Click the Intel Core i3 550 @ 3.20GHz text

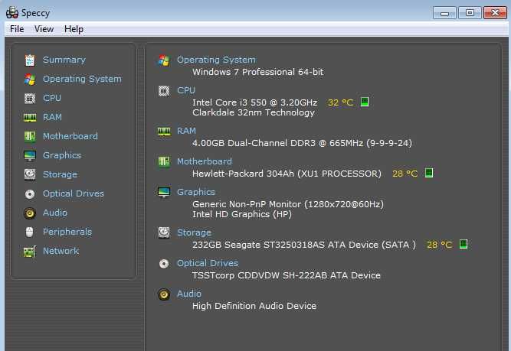coord(254,102)
